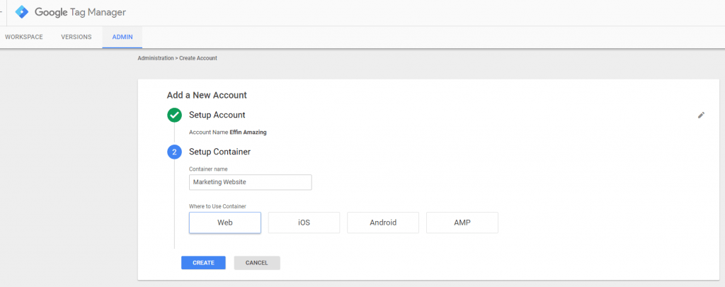Select Web as container platform
The width and height of the screenshot is (725, 287).
(224, 223)
